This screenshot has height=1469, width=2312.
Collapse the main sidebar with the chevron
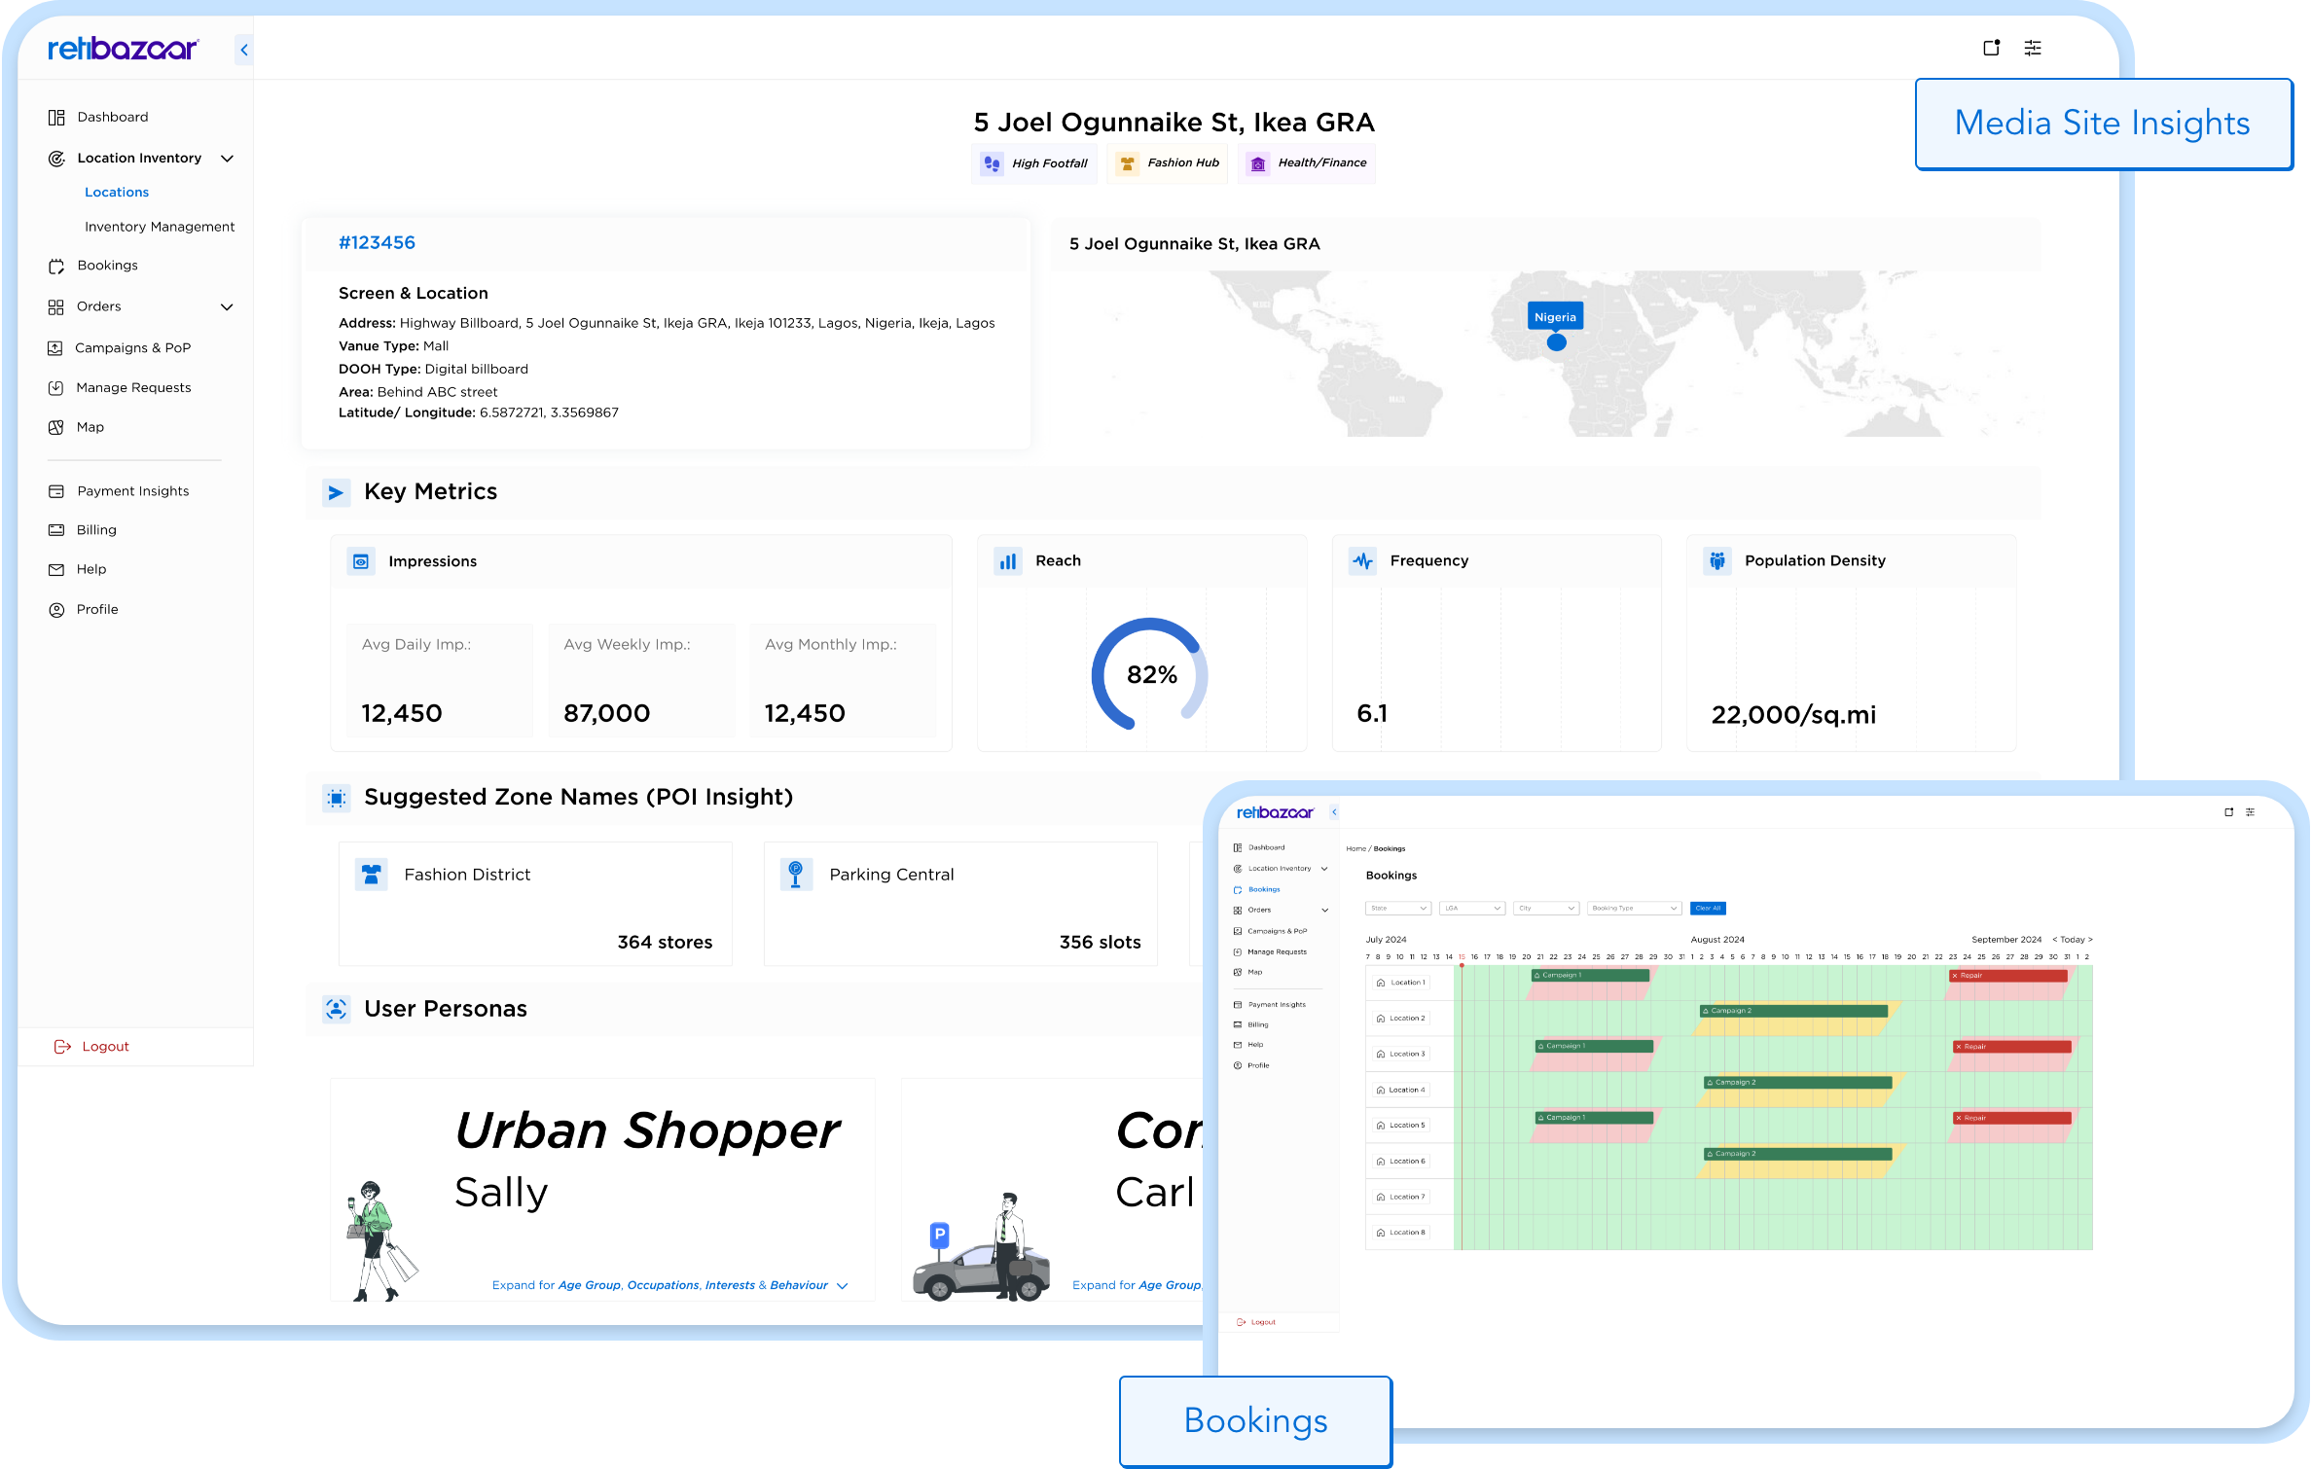(244, 50)
